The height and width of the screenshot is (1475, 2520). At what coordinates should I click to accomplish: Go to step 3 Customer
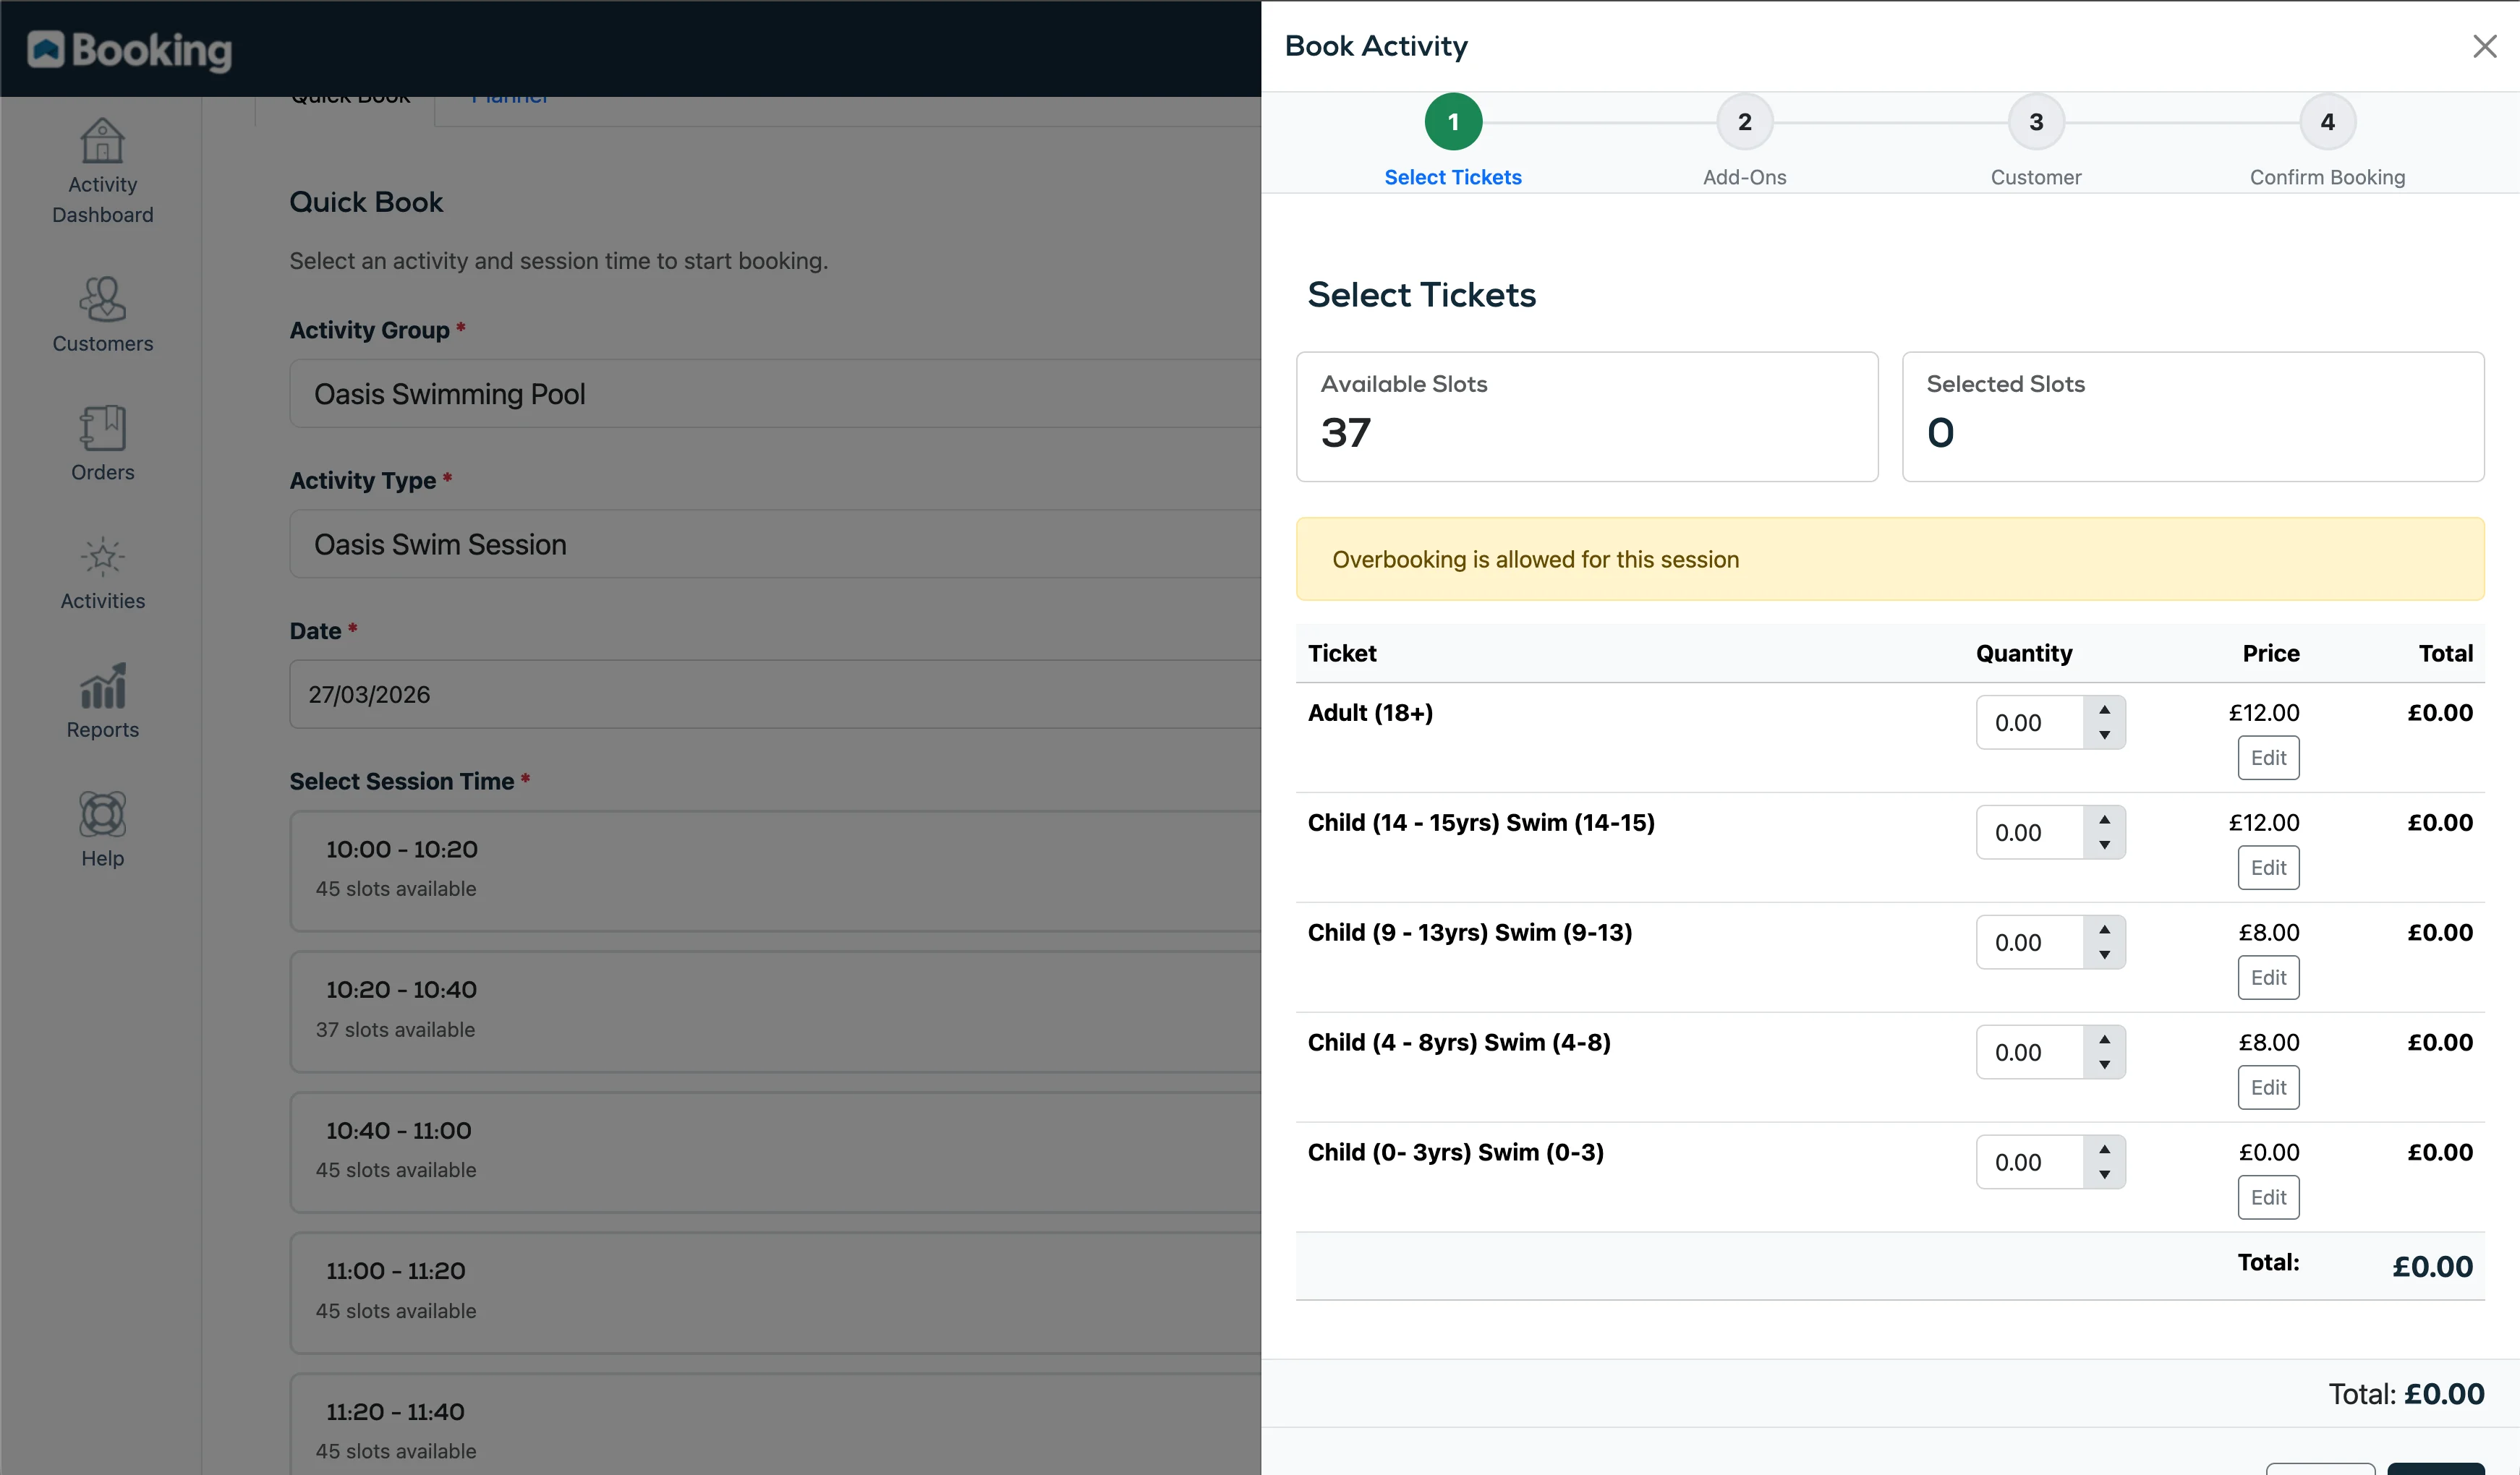(2035, 122)
